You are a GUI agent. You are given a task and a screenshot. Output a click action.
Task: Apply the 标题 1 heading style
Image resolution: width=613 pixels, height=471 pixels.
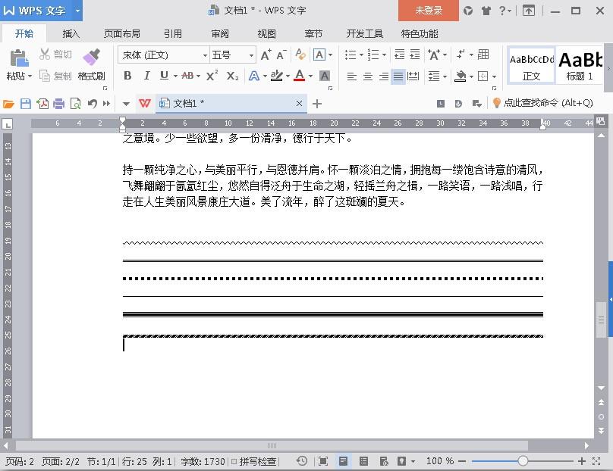580,66
